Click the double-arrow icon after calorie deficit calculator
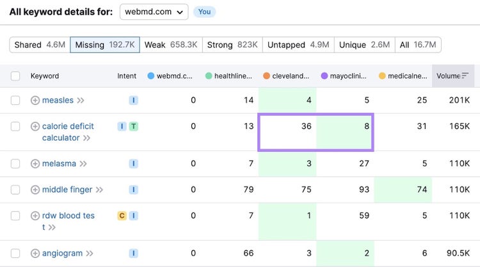This screenshot has width=480, height=267. click(86, 138)
